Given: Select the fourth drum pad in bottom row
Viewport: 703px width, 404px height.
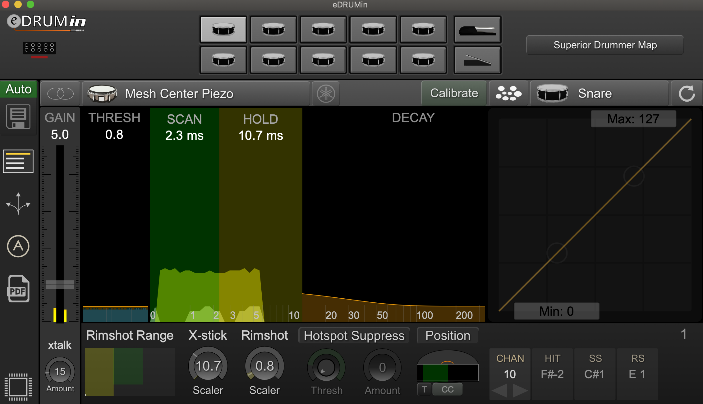Looking at the screenshot, I should tap(373, 60).
